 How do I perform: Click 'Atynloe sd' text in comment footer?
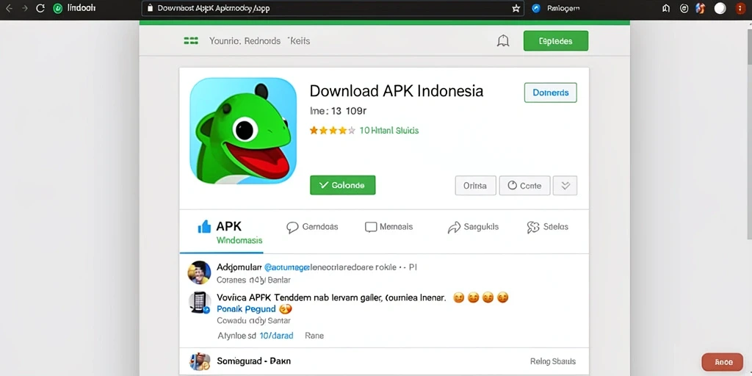coord(237,336)
